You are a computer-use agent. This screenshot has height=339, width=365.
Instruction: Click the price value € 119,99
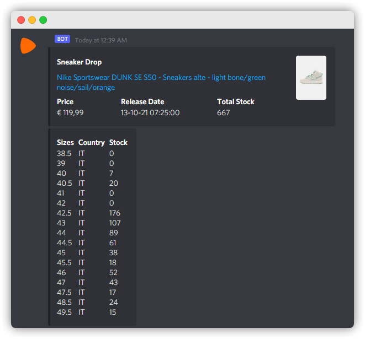pos(70,112)
